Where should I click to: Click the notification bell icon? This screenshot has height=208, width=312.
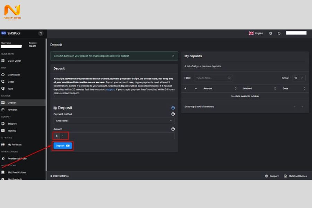point(279,33)
